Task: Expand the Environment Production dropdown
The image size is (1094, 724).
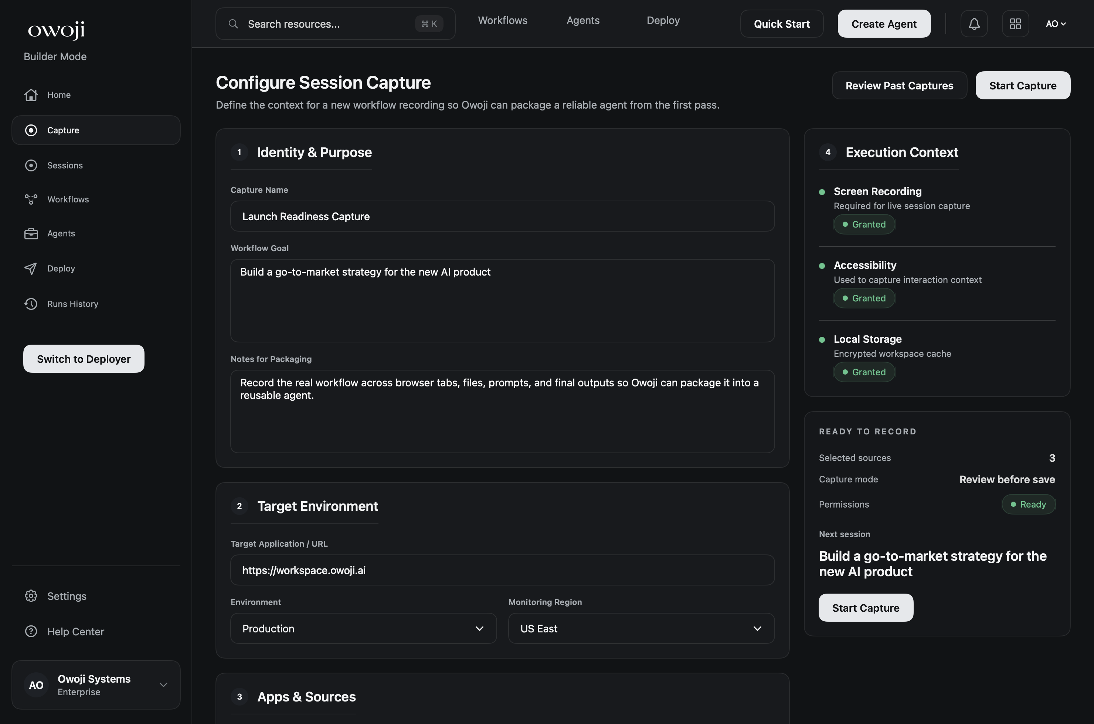Action: 363,628
